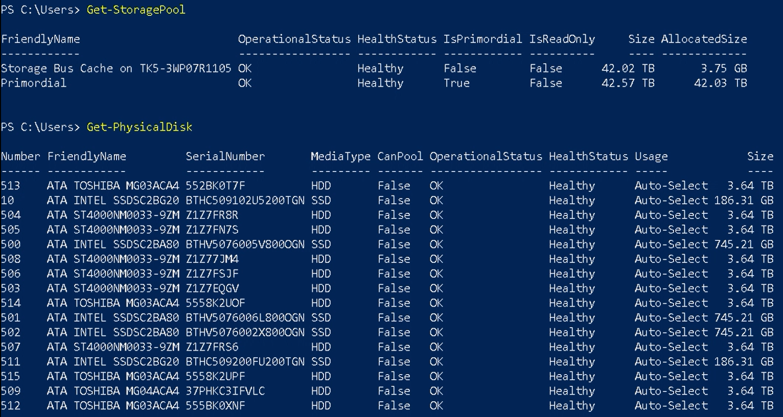This screenshot has height=417, width=783.
Task: Click the CanPool column header
Action: tap(400, 157)
